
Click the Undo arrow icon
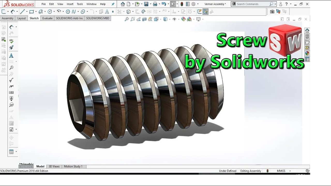(163, 4)
